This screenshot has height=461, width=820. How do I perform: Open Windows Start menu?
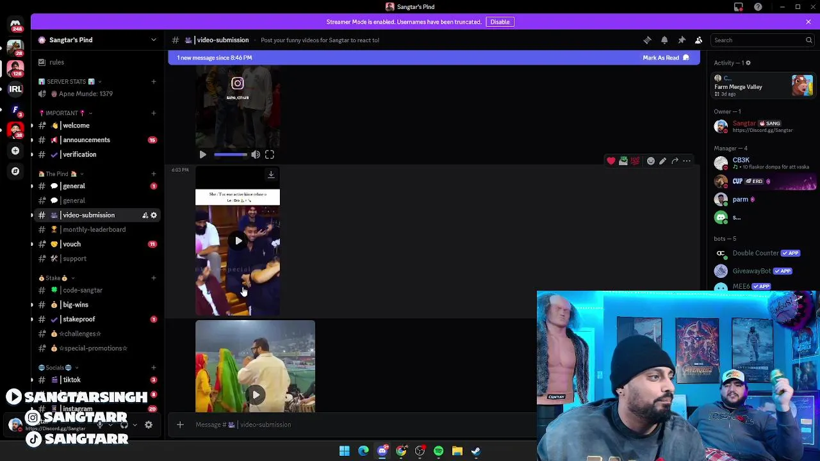pos(345,451)
